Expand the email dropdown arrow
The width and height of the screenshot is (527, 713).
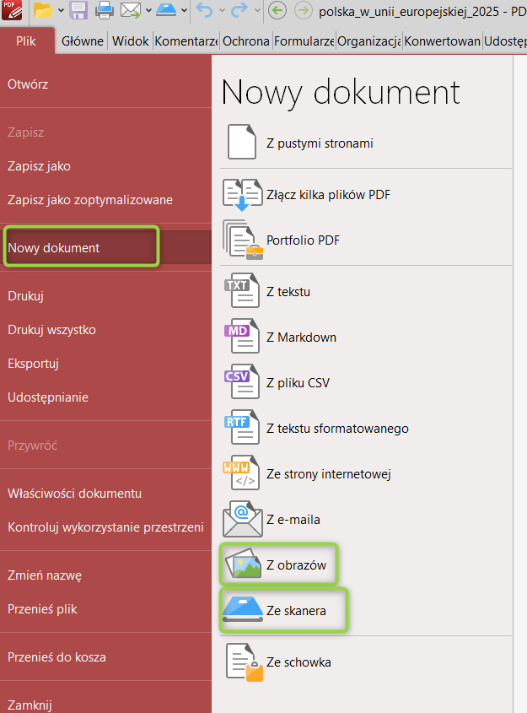tap(148, 10)
